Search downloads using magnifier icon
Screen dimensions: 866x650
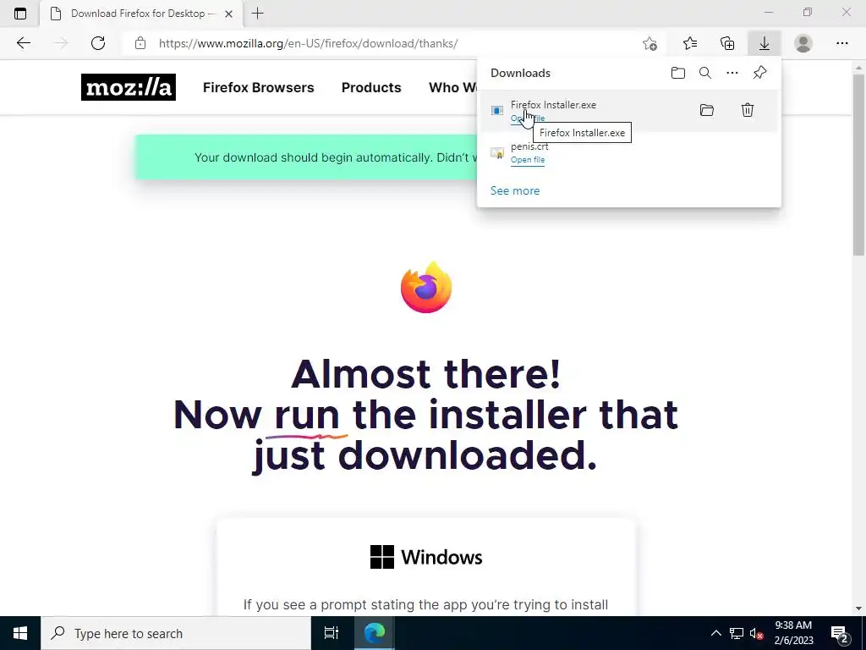705,73
